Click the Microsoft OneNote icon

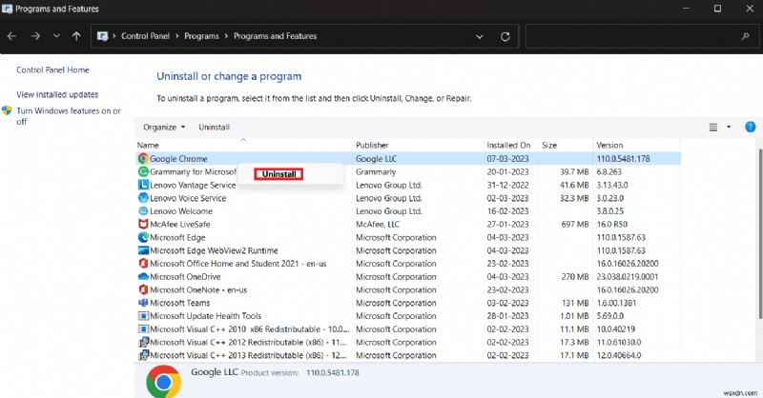[x=143, y=289]
